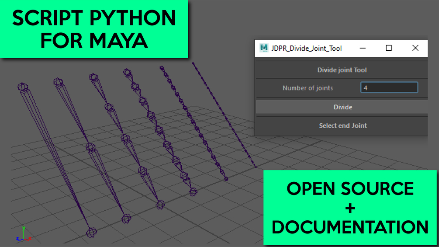
Task: Click the Divide button
Action: (342, 107)
